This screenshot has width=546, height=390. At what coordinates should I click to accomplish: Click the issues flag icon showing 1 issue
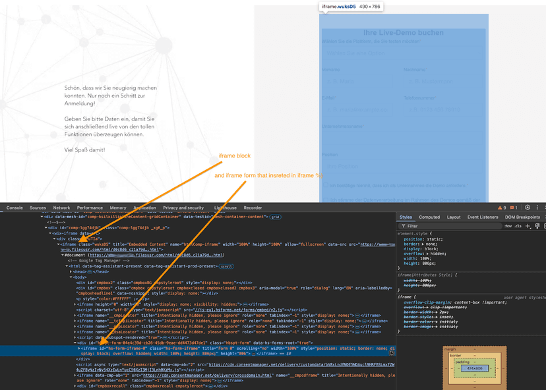coord(514,208)
